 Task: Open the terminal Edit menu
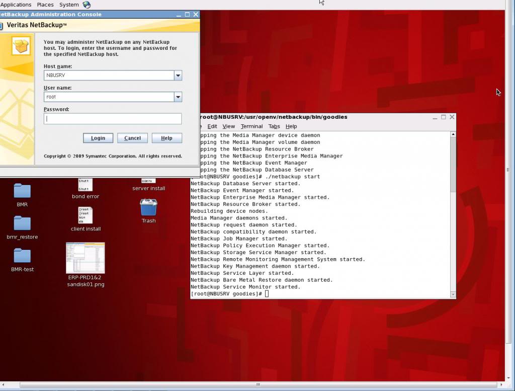click(212, 126)
